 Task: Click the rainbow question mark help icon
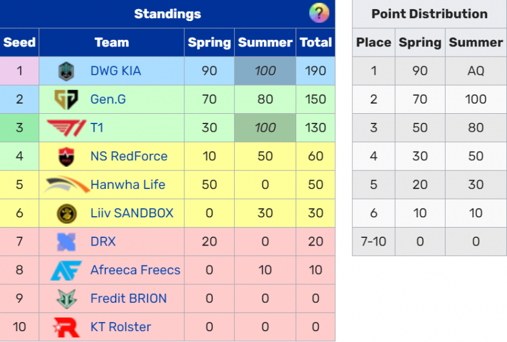[x=319, y=13]
